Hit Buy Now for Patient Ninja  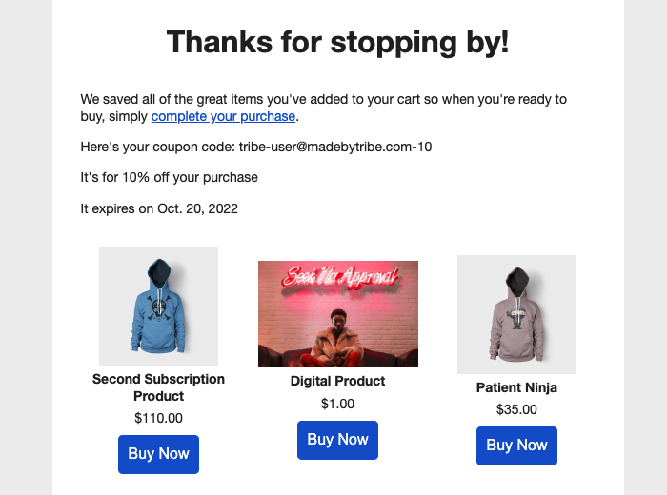pyautogui.click(x=516, y=445)
